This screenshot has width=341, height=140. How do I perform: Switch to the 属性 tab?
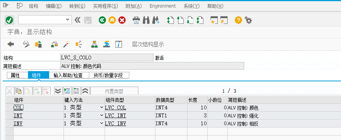coord(17,75)
